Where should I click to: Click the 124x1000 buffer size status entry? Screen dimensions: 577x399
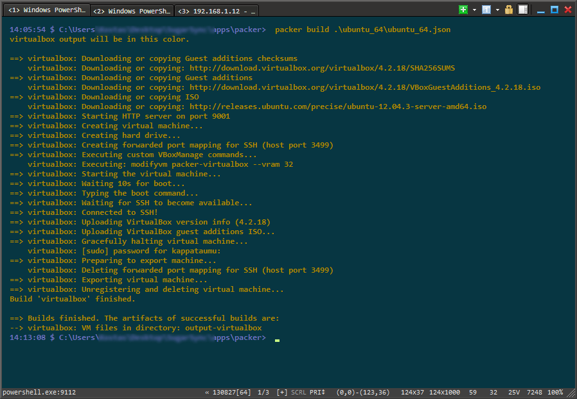[x=445, y=393]
